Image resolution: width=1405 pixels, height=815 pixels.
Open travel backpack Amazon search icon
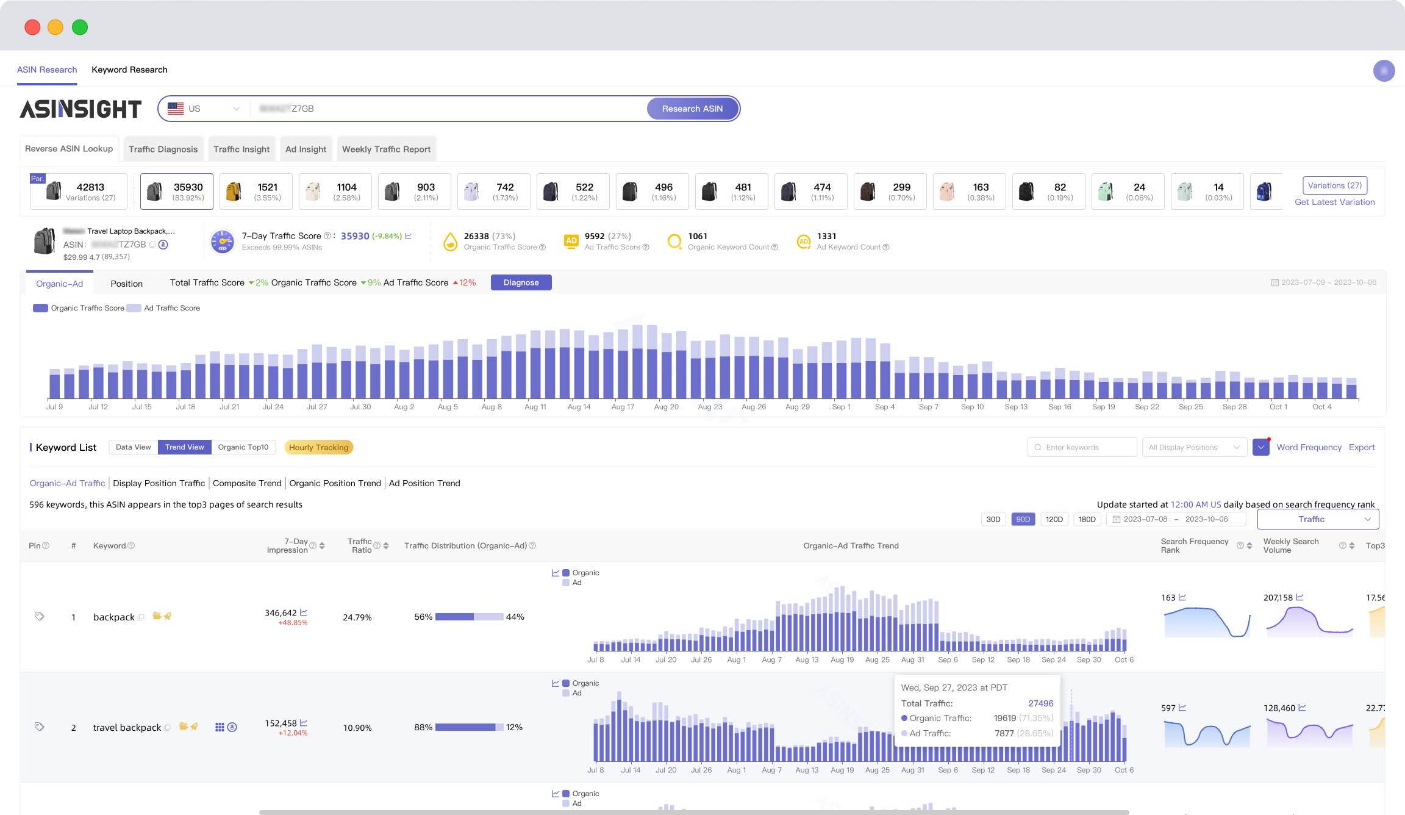click(232, 727)
